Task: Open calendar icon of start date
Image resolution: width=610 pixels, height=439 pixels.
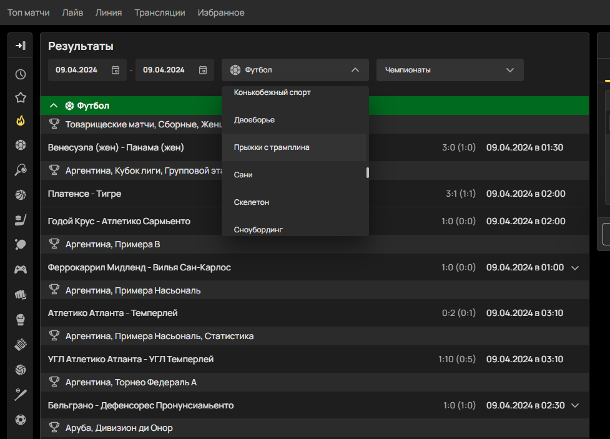Action: (116, 70)
